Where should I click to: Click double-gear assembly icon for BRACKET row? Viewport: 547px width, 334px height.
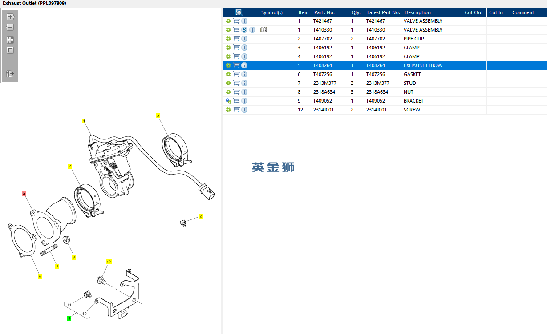pyautogui.click(x=228, y=101)
